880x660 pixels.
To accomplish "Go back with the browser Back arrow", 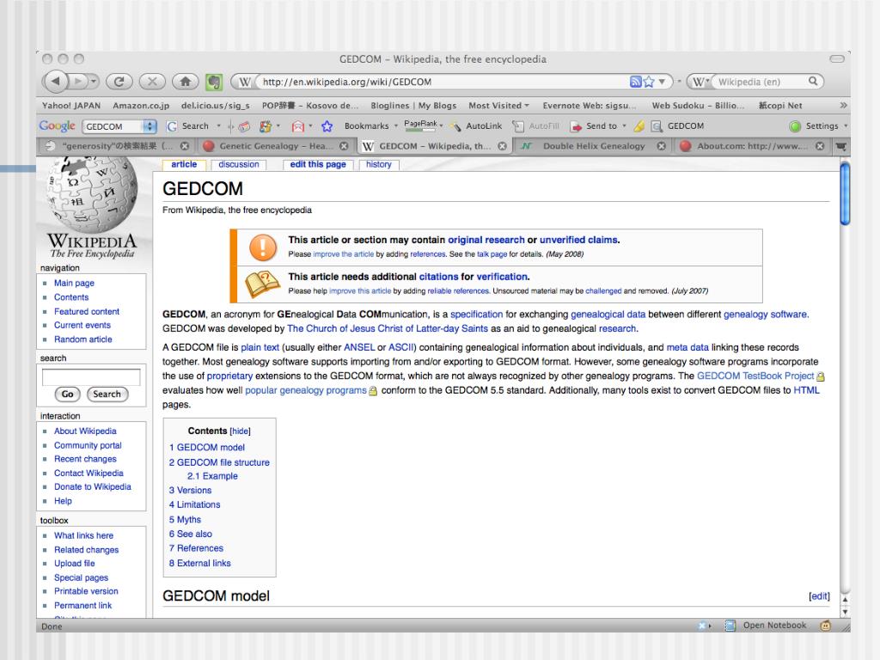I will point(55,82).
